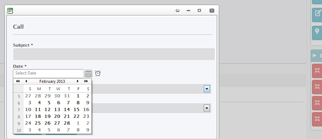Click the map pin sidebar icon

(317, 33)
